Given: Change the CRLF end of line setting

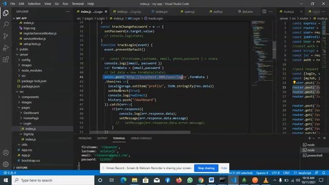Looking at the screenshot, I should click(286, 173).
